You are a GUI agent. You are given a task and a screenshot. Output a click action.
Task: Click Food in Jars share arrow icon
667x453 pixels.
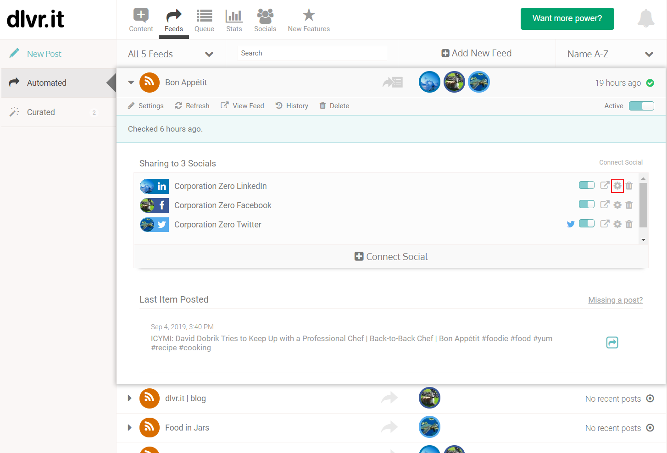389,427
